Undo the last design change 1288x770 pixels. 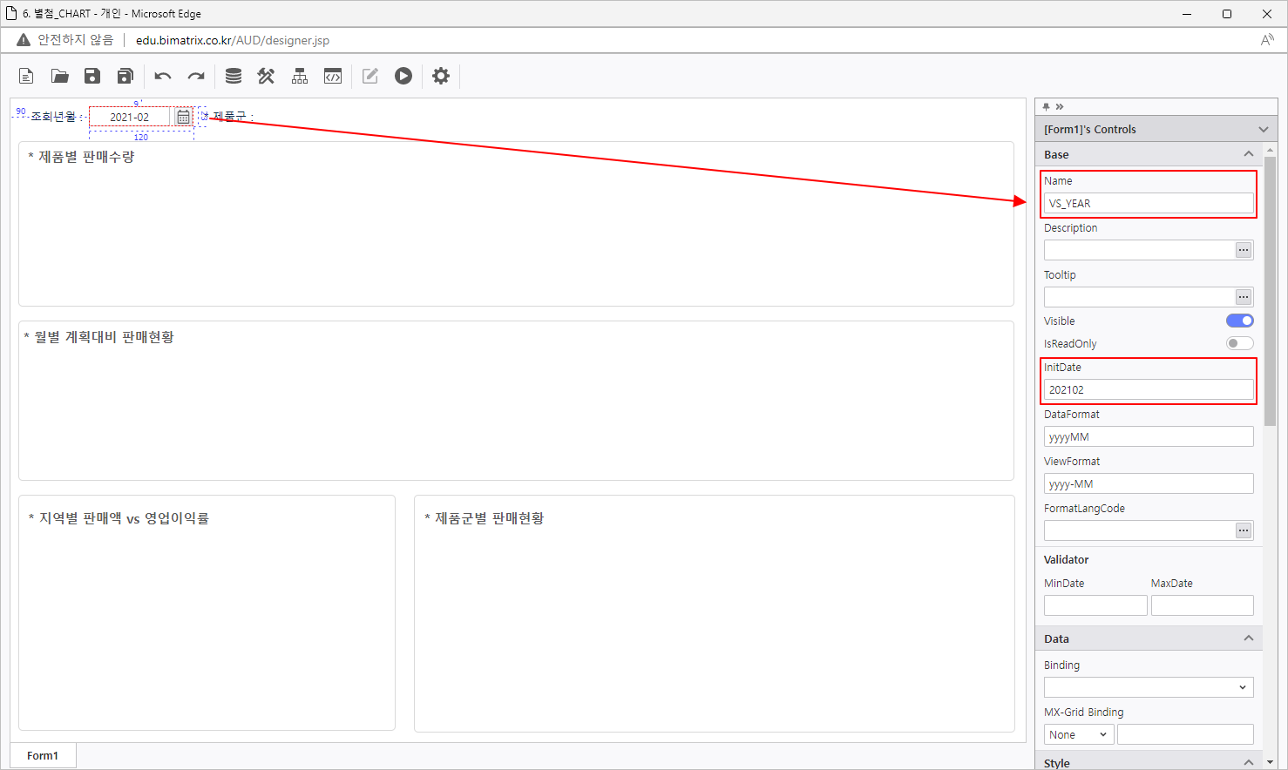coord(163,76)
